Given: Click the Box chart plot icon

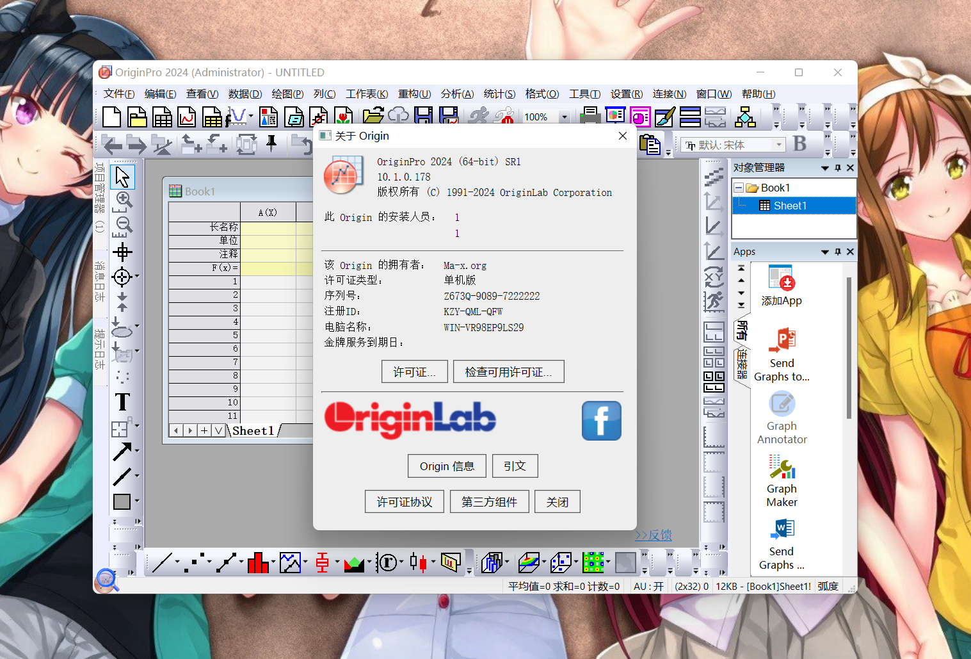Looking at the screenshot, I should [322, 563].
